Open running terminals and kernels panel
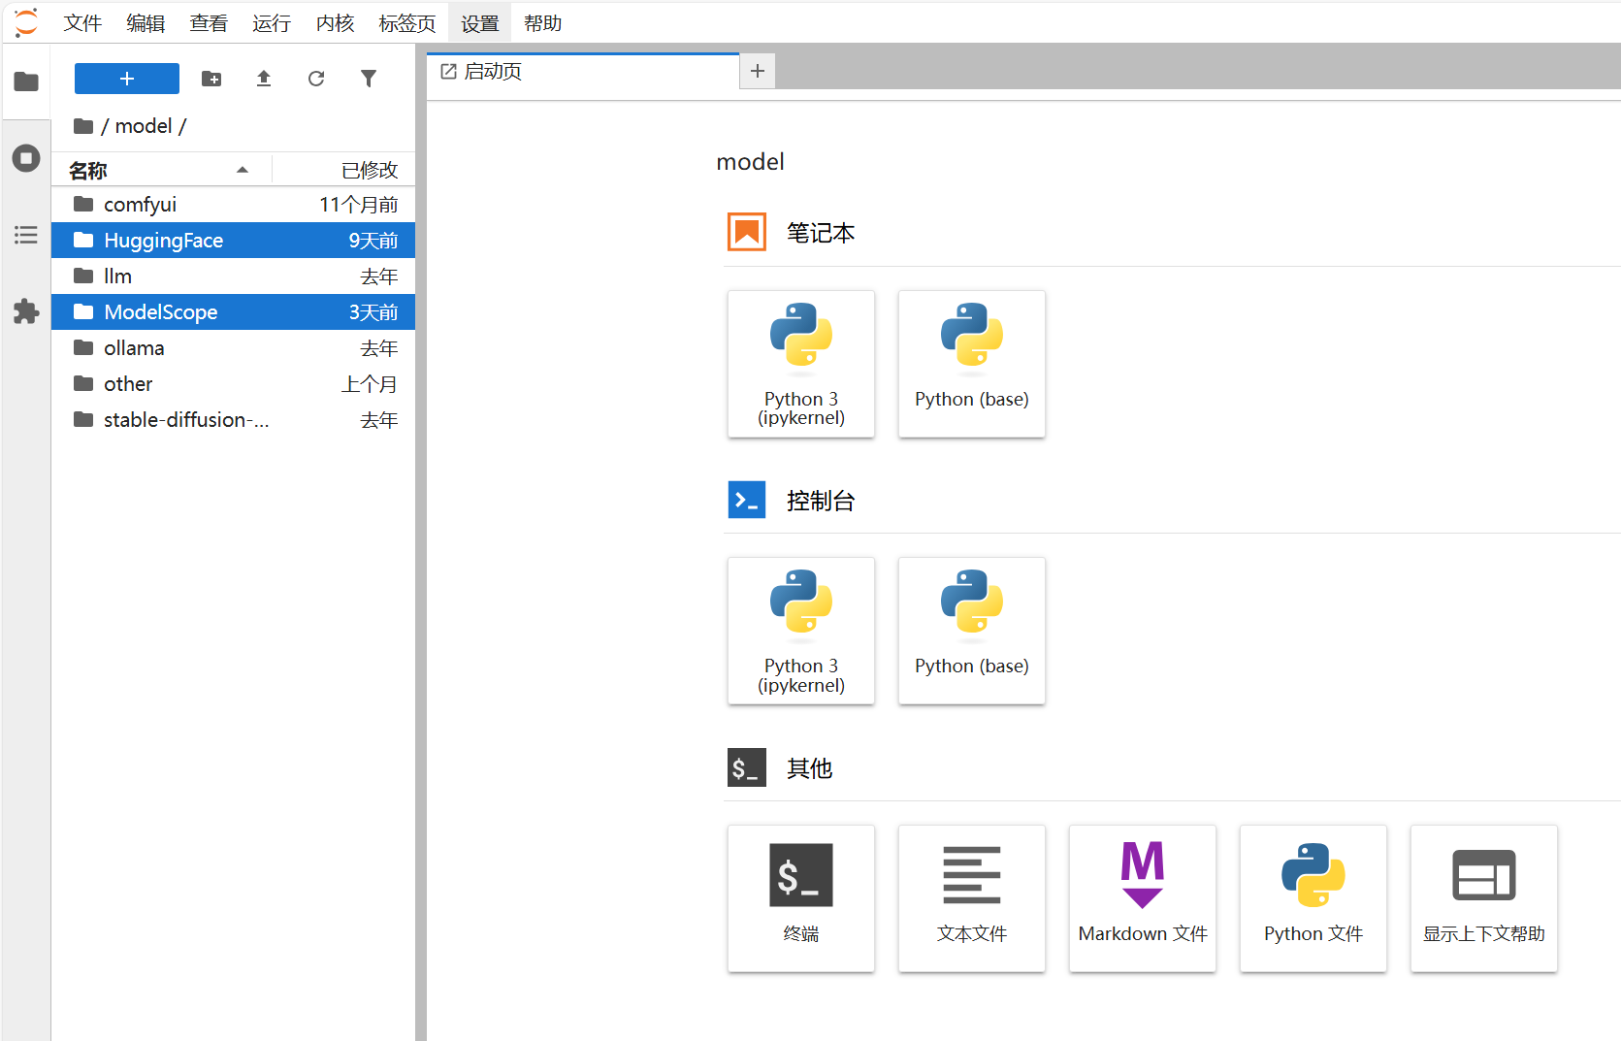Image resolution: width=1621 pixels, height=1041 pixels. click(x=26, y=158)
